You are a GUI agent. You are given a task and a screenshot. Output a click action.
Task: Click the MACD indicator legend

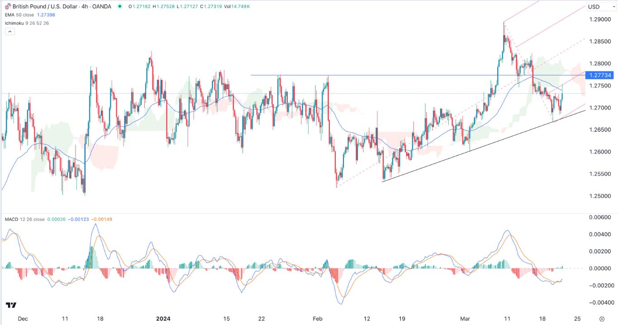19,218
